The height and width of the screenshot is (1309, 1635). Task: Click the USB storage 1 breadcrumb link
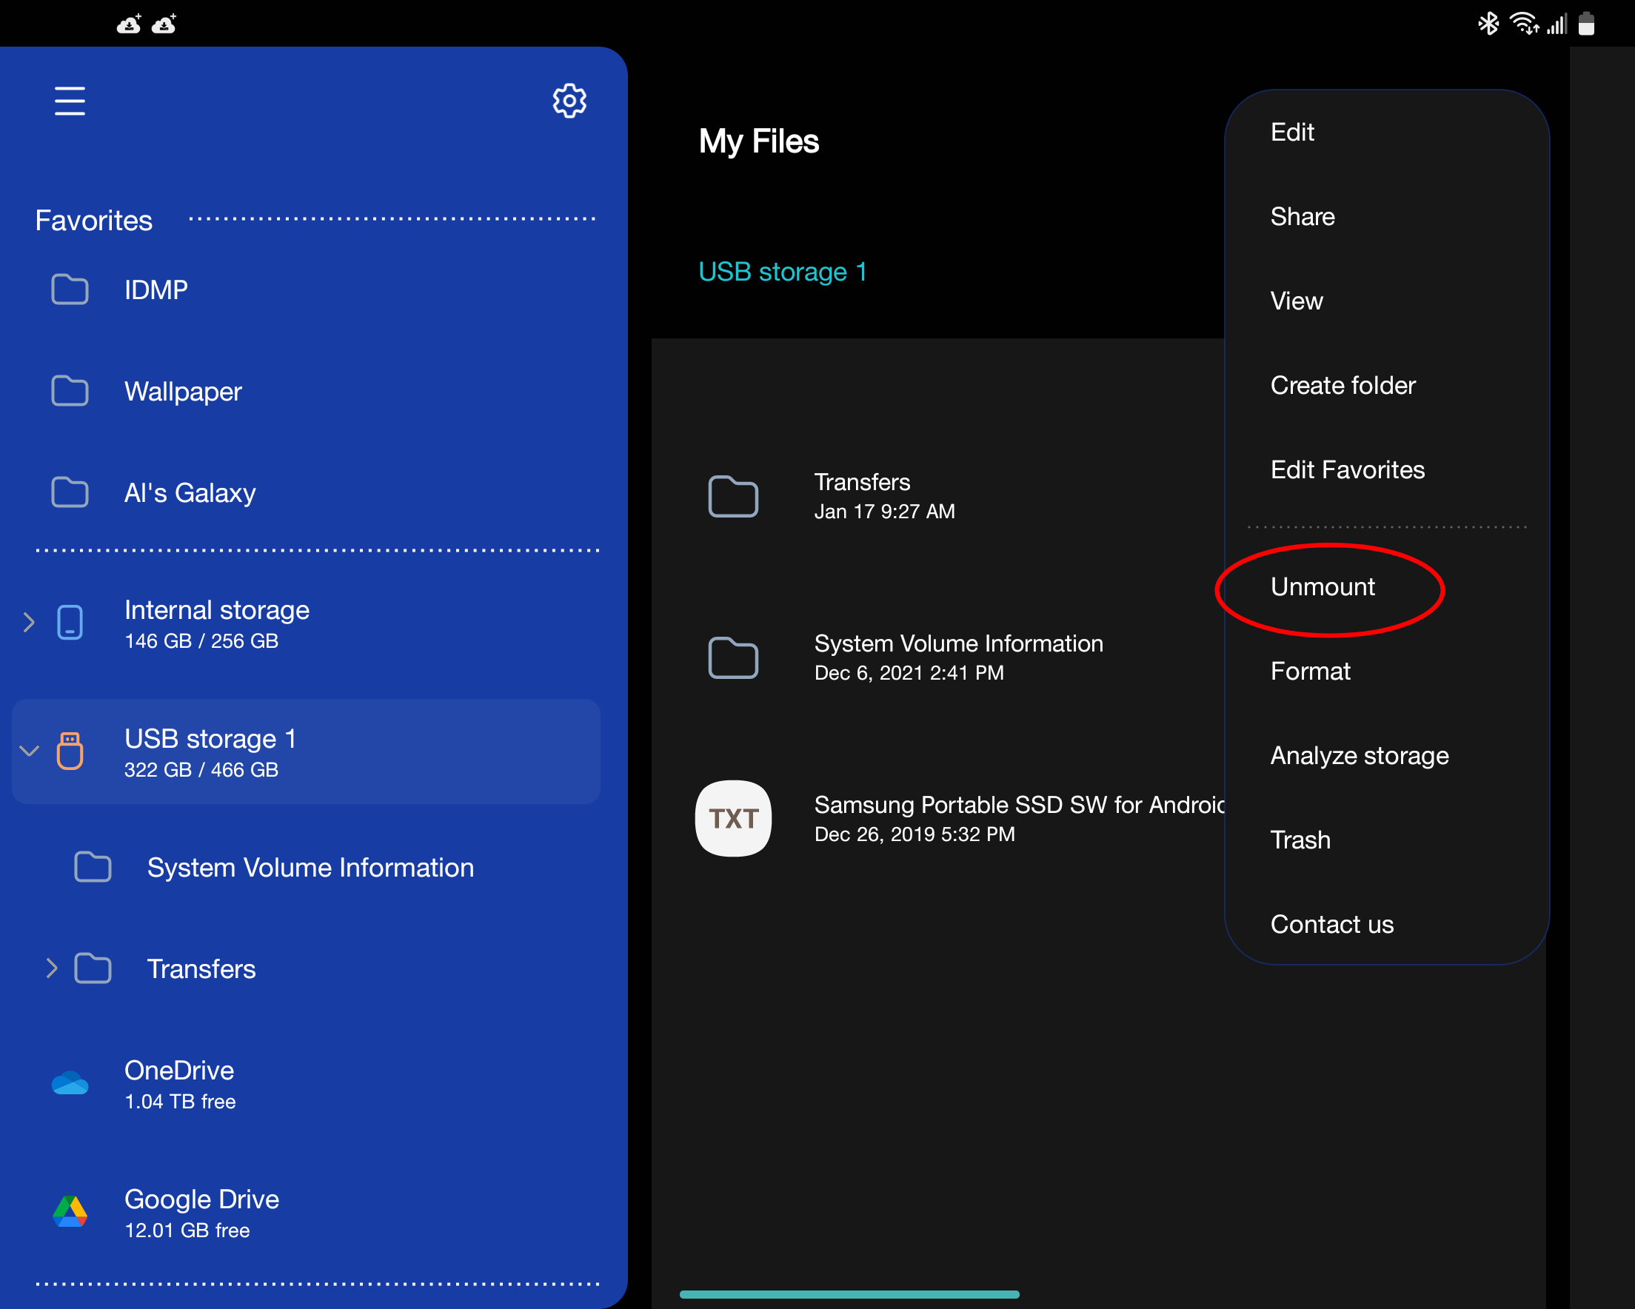coord(782,272)
